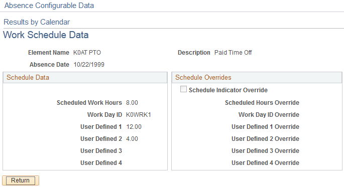Screen dimensions: 344x187
Task: Click the description value 'Paid Time Off'
Action: tap(233, 53)
